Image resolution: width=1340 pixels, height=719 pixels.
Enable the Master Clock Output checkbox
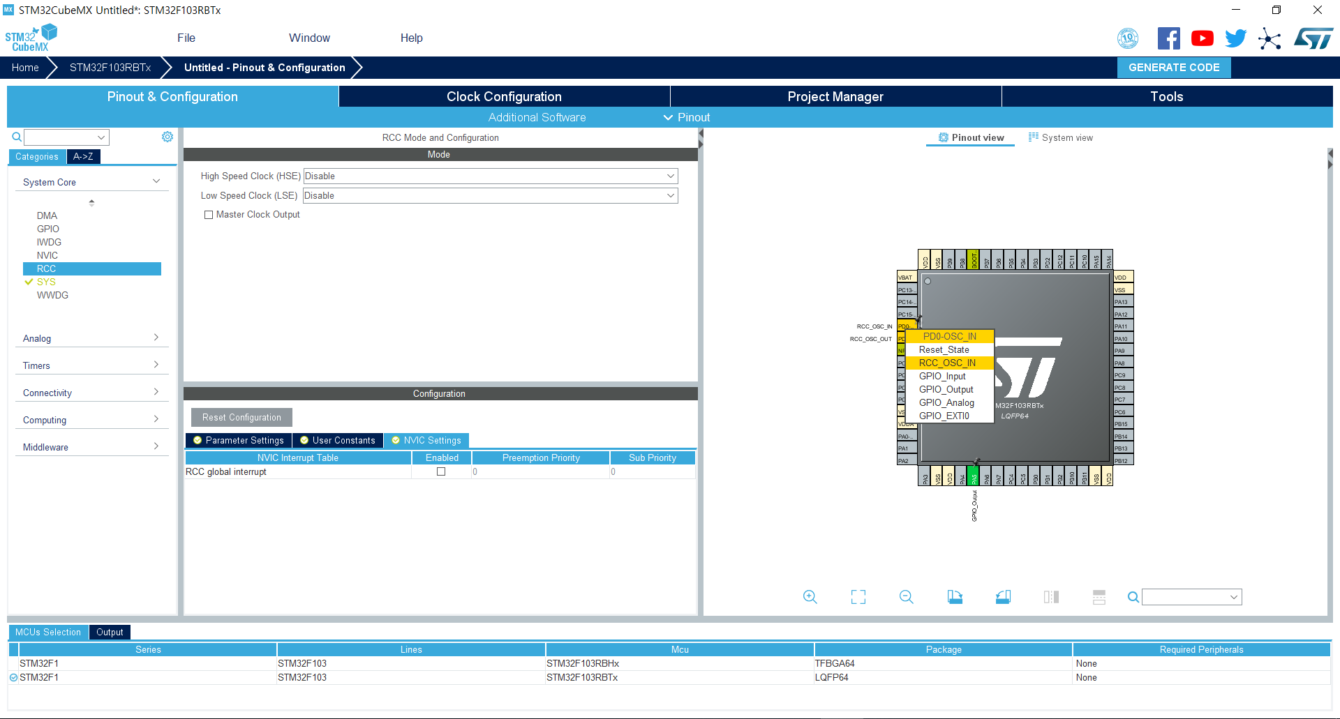click(x=209, y=215)
